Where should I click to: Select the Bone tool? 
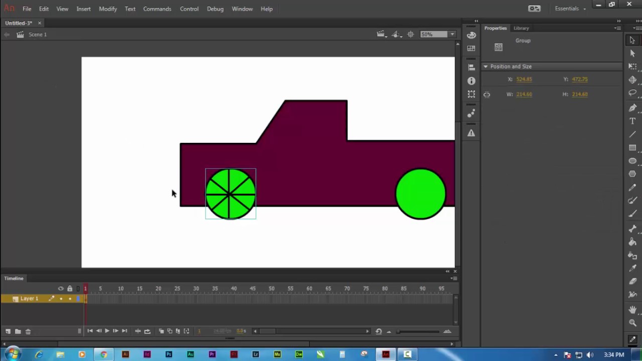[632, 229]
